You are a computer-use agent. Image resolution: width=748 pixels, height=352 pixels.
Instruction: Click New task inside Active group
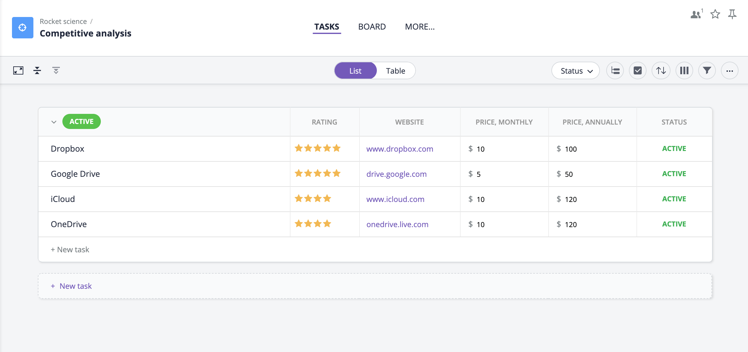70,249
